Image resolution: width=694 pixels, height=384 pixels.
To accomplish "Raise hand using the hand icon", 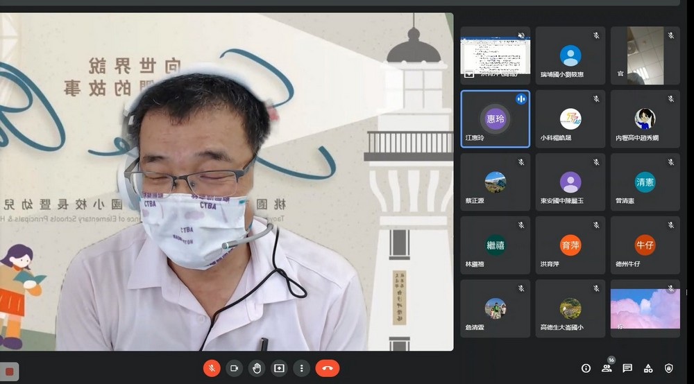I will 257,368.
